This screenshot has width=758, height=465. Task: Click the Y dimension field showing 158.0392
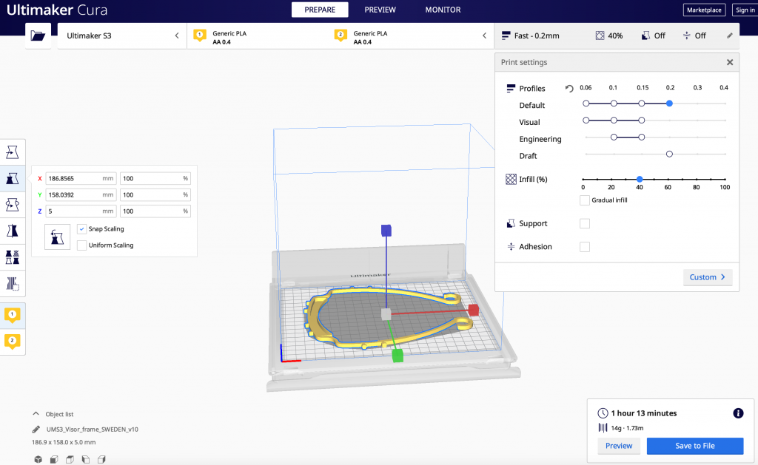[81, 194]
